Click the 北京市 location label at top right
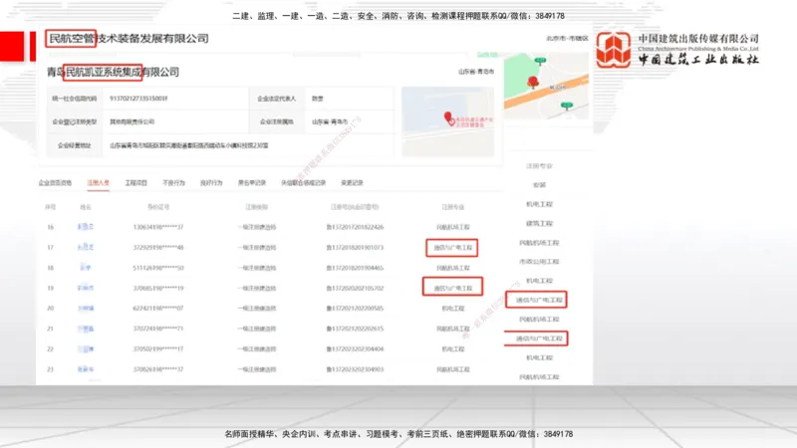 pos(567,38)
